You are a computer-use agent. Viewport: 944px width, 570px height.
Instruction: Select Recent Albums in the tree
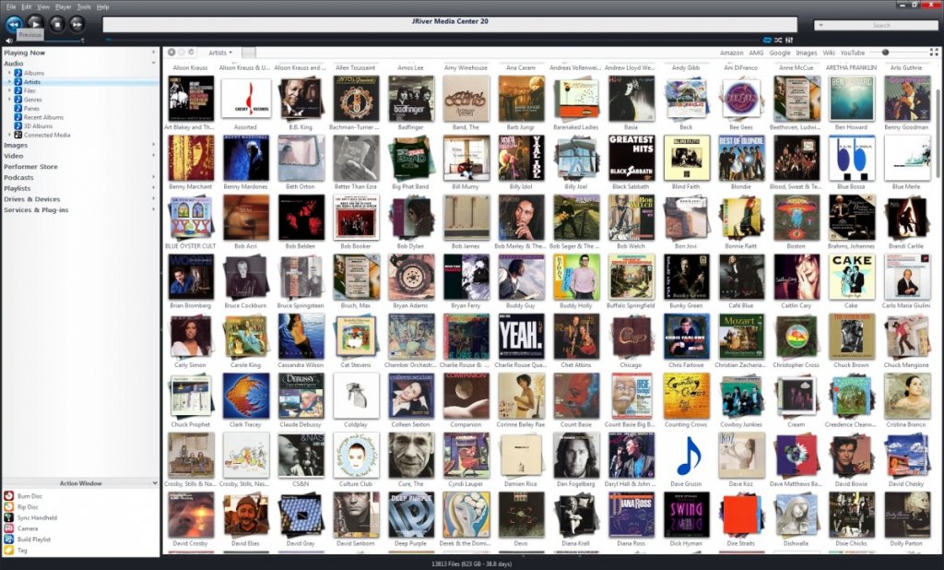pyautogui.click(x=43, y=117)
